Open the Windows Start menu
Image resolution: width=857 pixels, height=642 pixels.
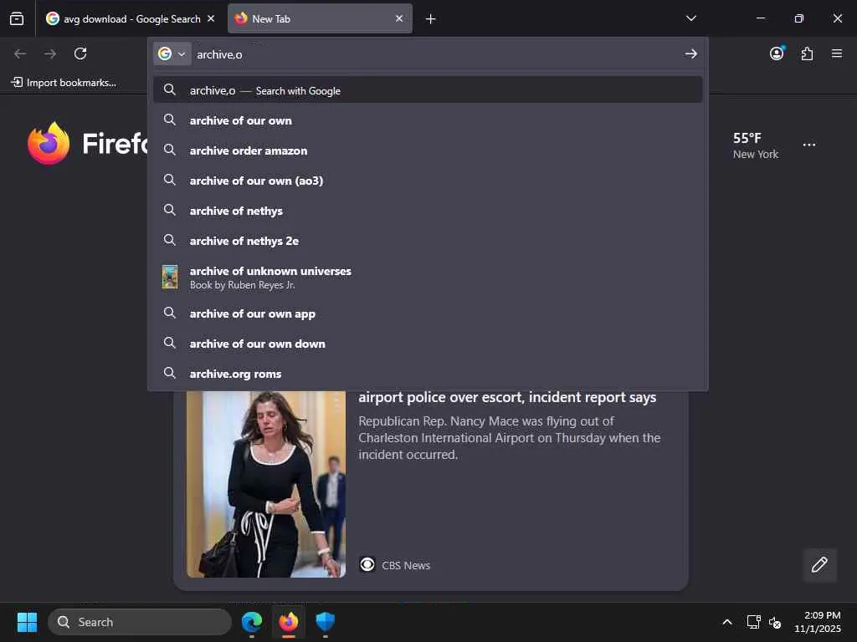tap(27, 622)
